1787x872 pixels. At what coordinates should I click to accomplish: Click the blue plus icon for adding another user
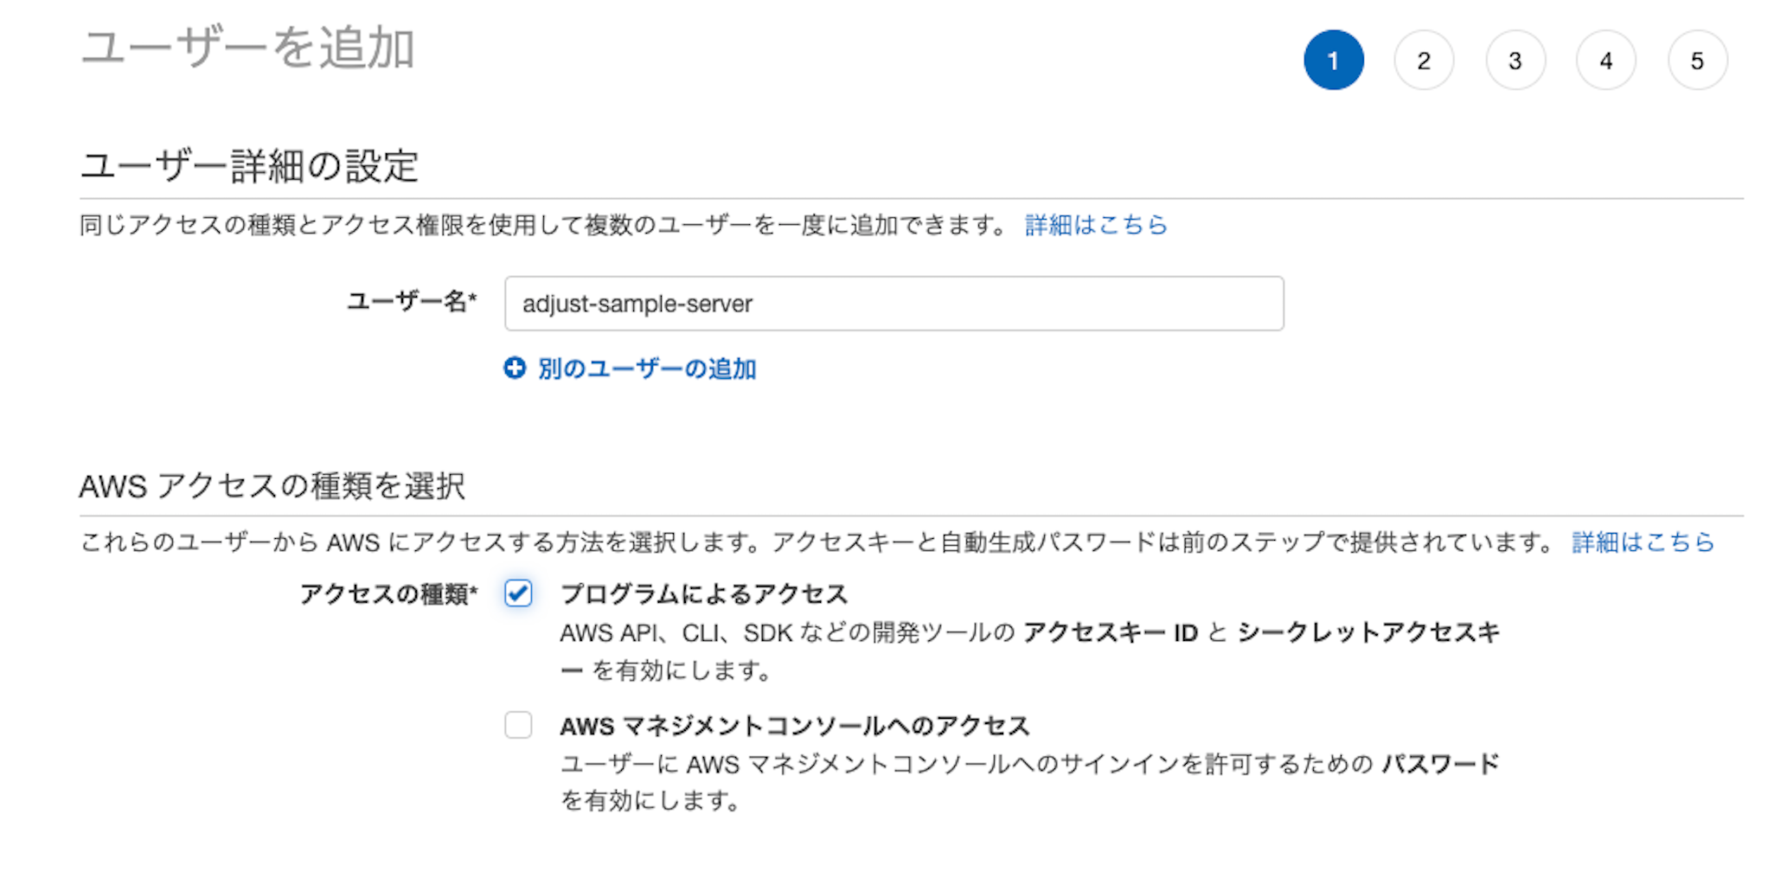[x=515, y=369]
